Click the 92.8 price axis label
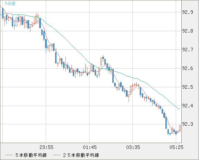Screen dimensions: 199x160 pyautogui.click(x=188, y=31)
